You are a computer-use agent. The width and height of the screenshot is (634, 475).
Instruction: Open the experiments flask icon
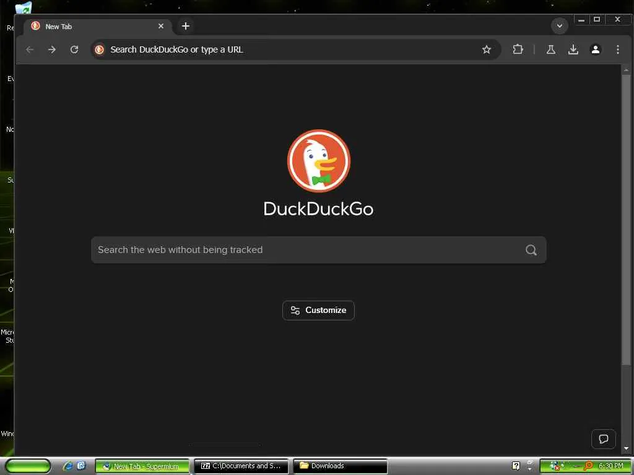click(x=550, y=49)
